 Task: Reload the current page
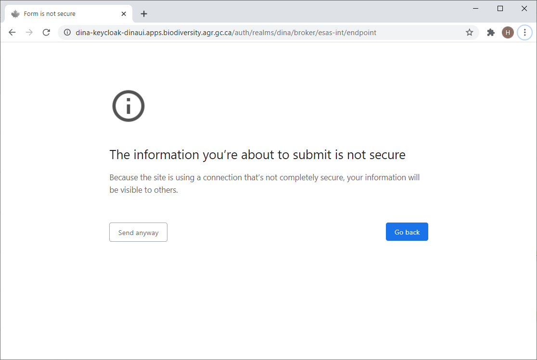tap(46, 33)
